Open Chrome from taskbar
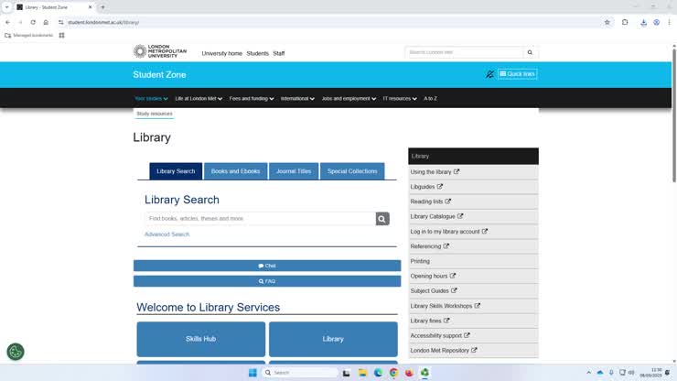Viewport: 677px width, 381px height. pos(393,373)
